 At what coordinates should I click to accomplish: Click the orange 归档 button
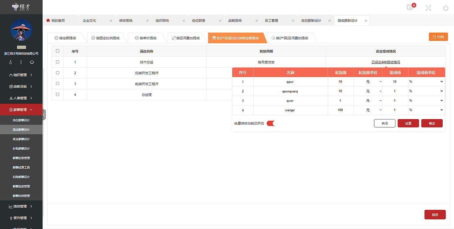coord(438,37)
